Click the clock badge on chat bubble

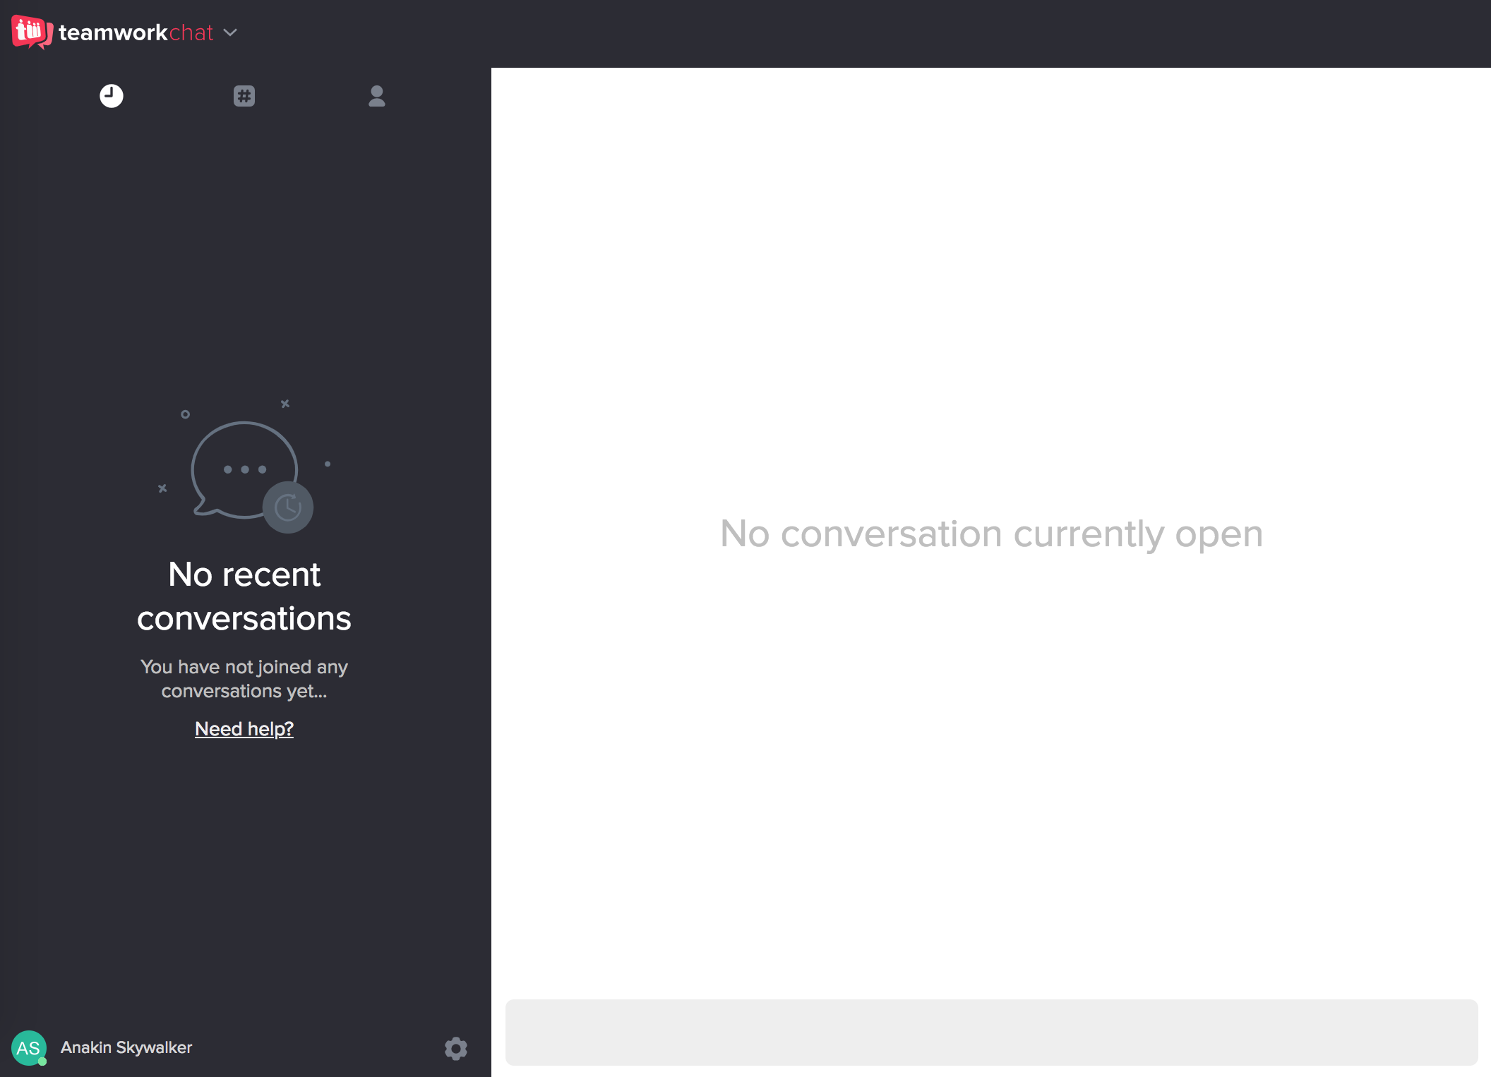click(x=288, y=507)
